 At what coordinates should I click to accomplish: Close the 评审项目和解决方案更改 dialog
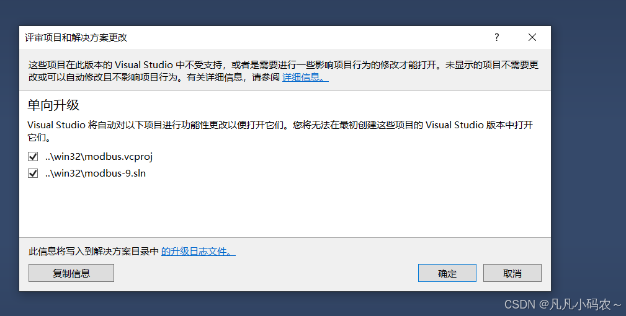pos(532,37)
